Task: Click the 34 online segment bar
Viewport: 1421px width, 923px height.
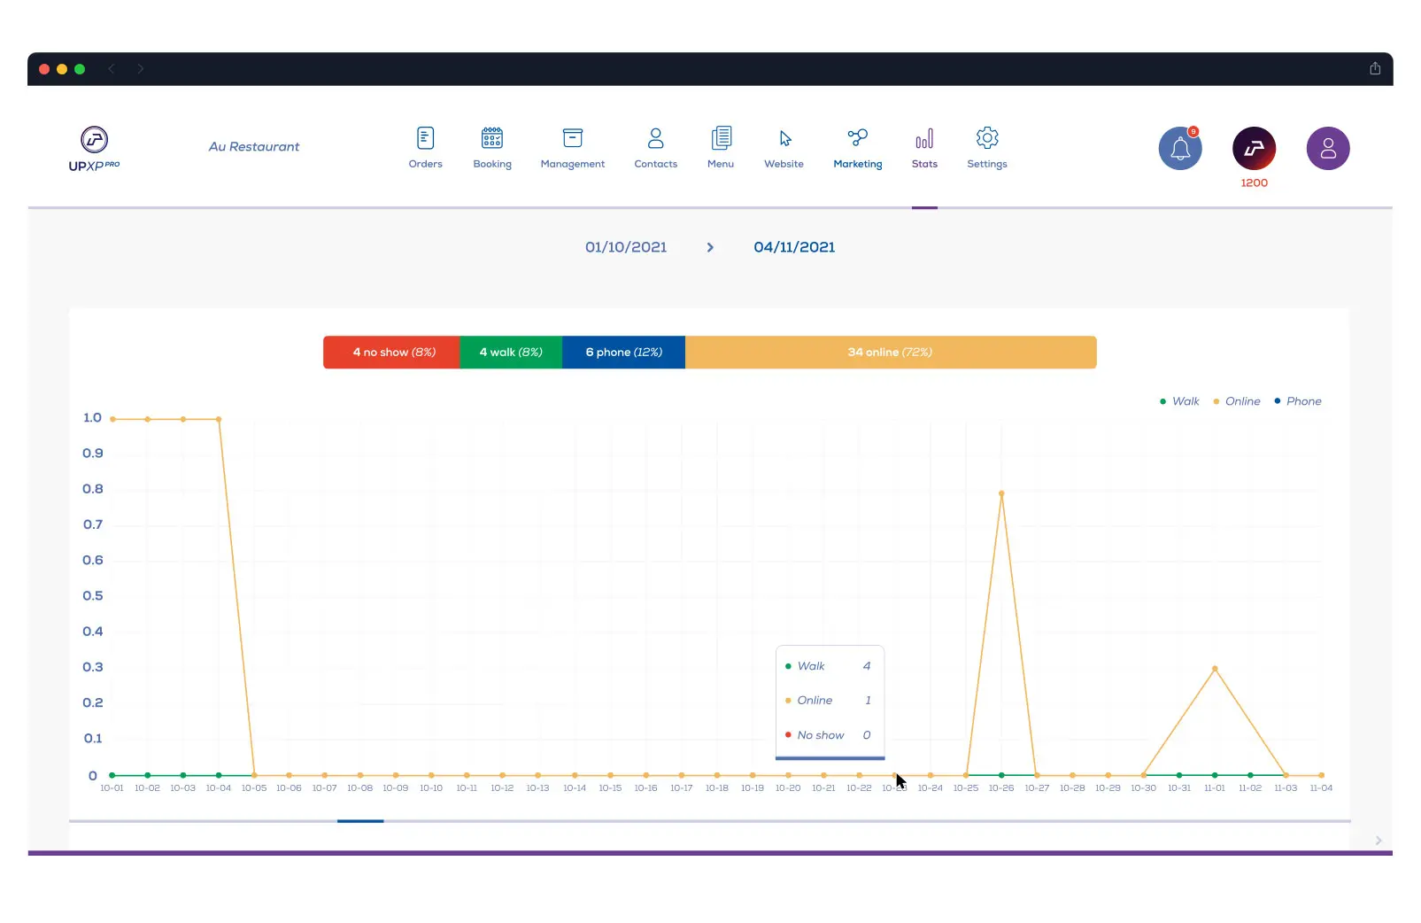Action: [x=891, y=352]
